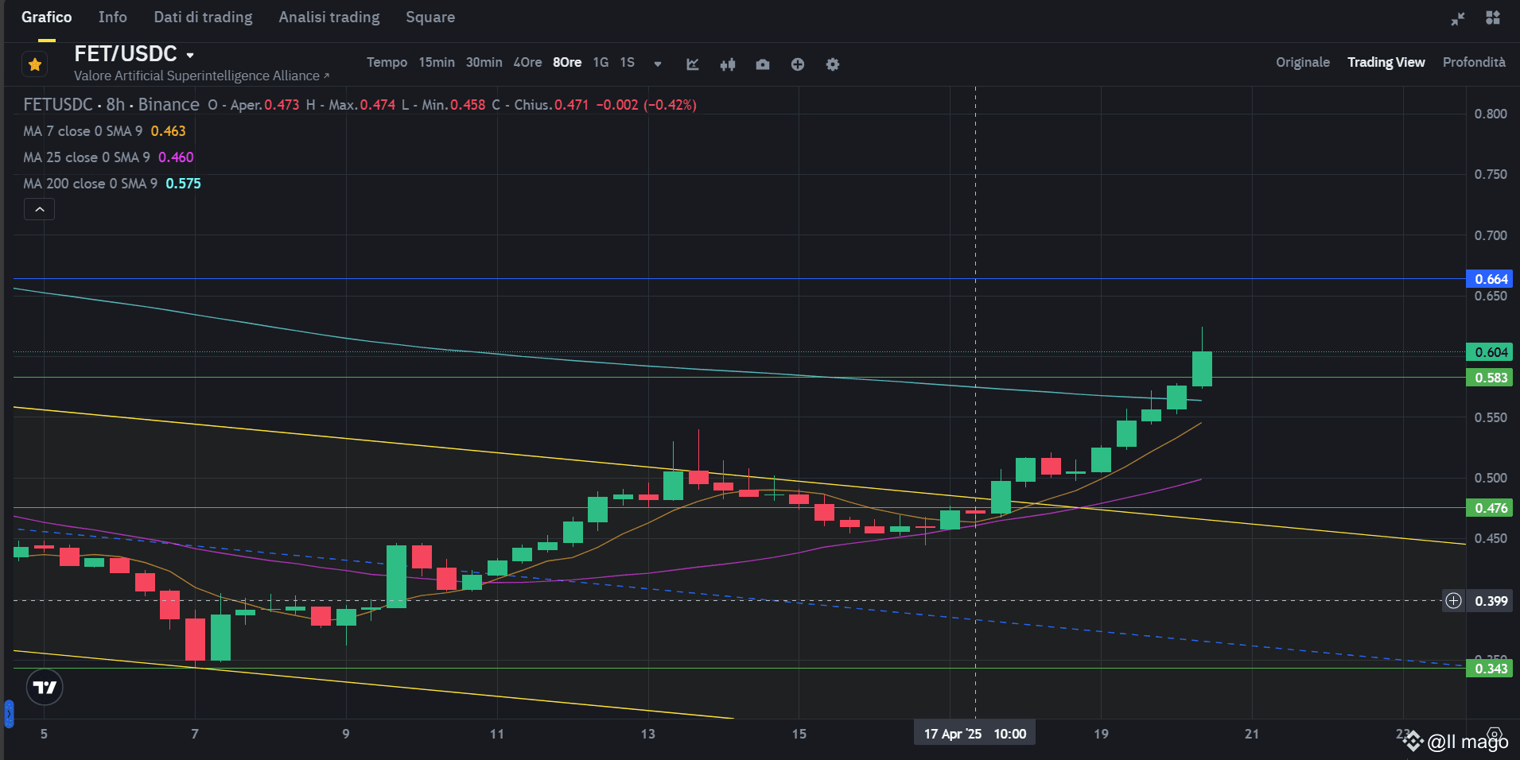
Task: Toggle FET/USDC as favorite with the star
Action: (35, 64)
